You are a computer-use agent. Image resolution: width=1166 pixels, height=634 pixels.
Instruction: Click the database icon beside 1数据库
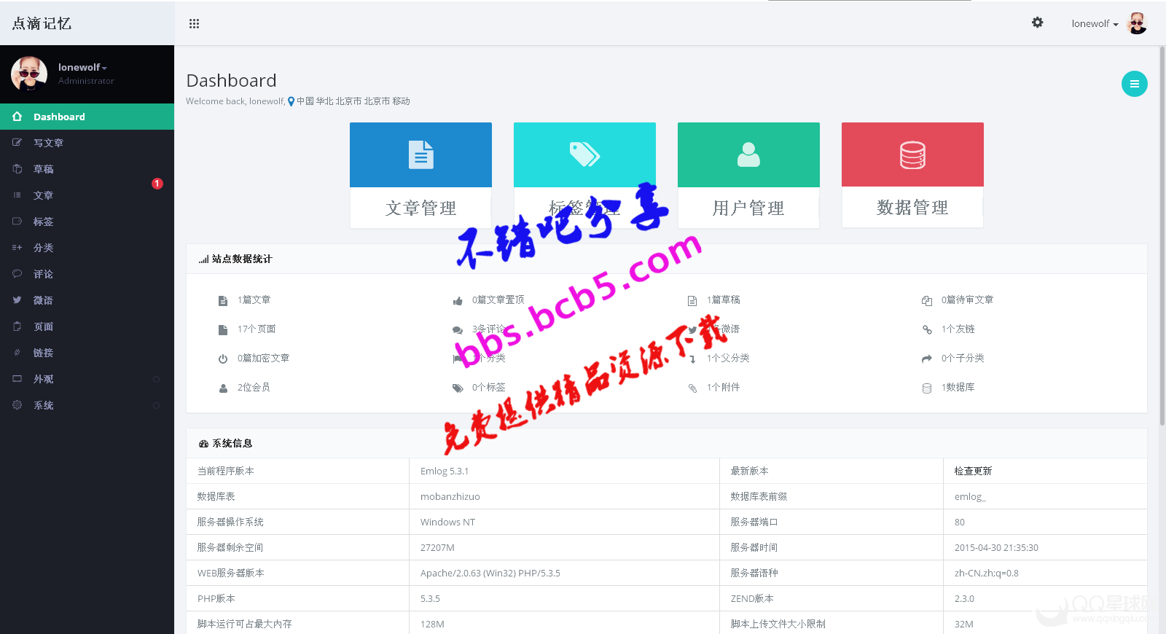click(x=927, y=388)
